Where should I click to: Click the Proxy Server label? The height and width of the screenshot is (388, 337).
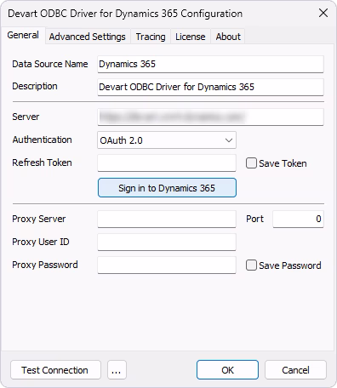coord(38,219)
